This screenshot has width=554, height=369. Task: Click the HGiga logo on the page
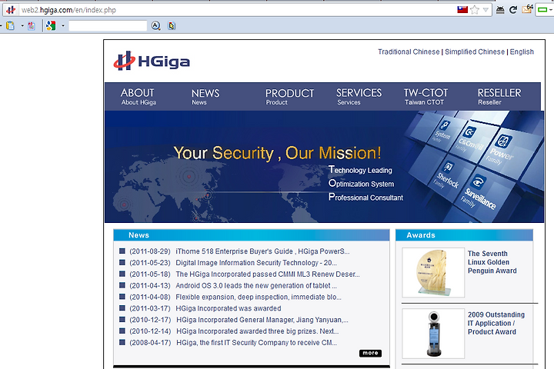[152, 61]
